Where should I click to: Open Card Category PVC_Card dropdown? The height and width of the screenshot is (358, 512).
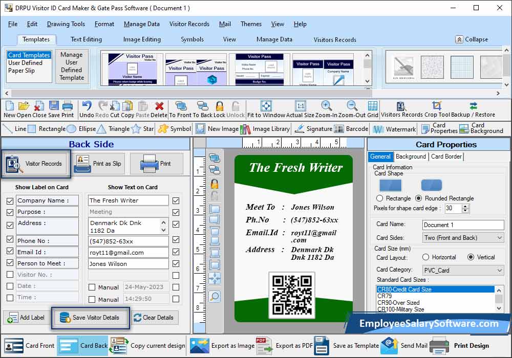click(x=463, y=271)
